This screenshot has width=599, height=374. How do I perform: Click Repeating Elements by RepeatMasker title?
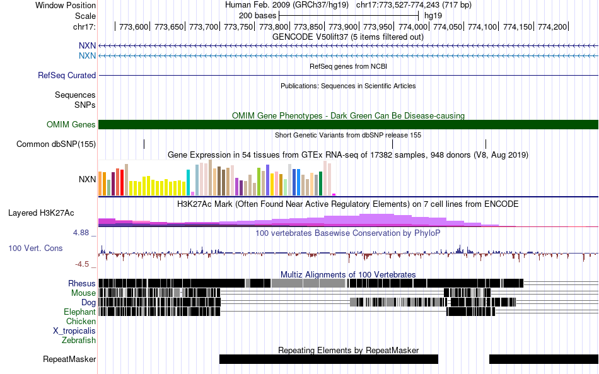pos(349,350)
